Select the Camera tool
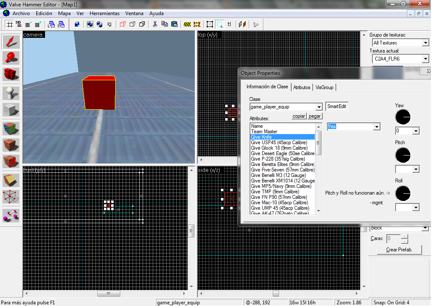The height and width of the screenshot is (306, 433). click(x=11, y=74)
